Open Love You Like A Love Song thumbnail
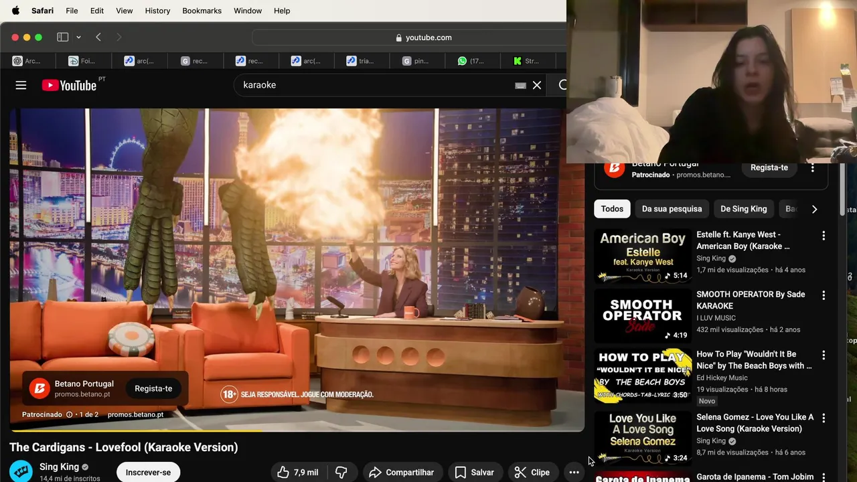The width and height of the screenshot is (857, 482). 643,438
